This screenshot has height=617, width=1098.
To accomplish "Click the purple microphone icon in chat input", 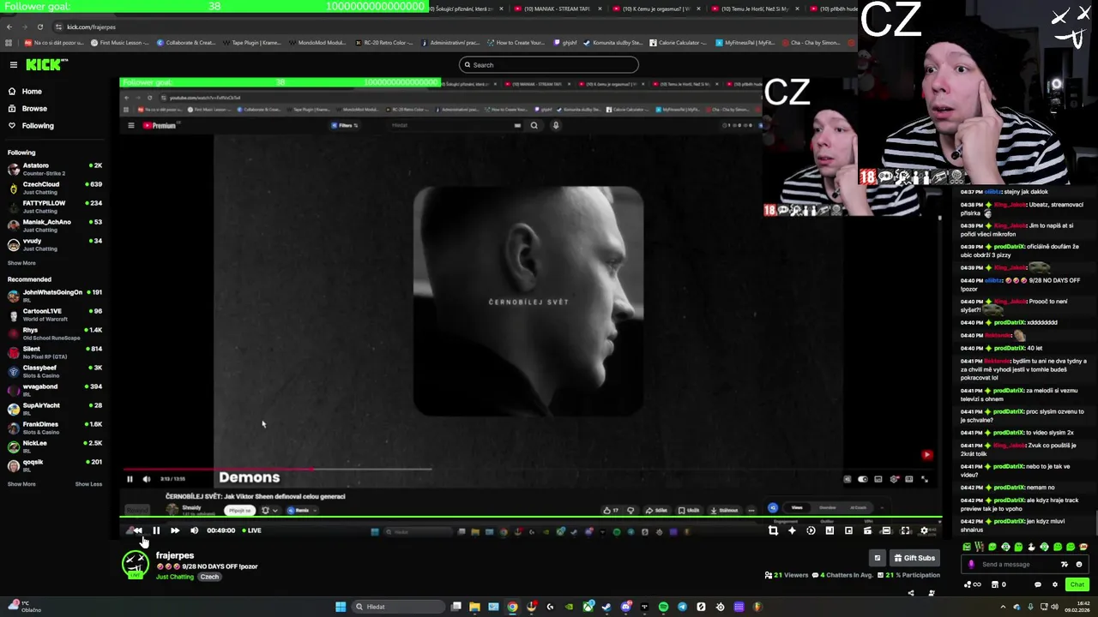I will pos(971,565).
